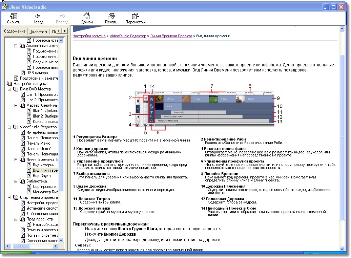This screenshot has height=258, width=351.
Task: Click the Ulead VideoStudio title bar icon
Action: tap(4, 6)
